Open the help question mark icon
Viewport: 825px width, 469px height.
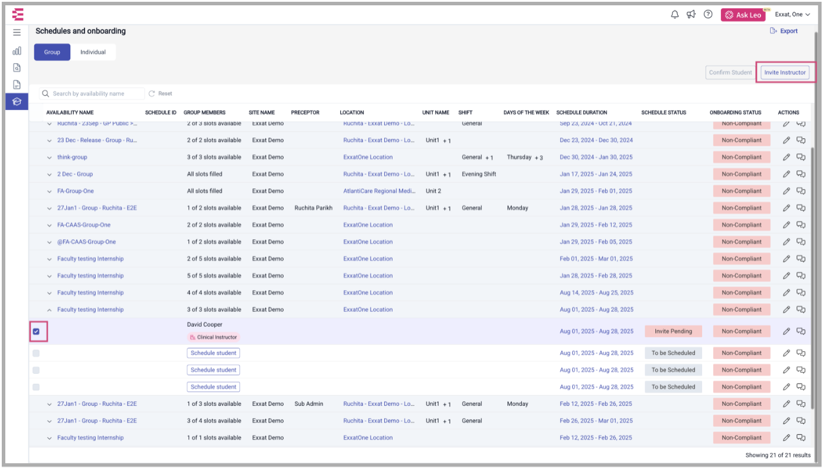tap(708, 15)
